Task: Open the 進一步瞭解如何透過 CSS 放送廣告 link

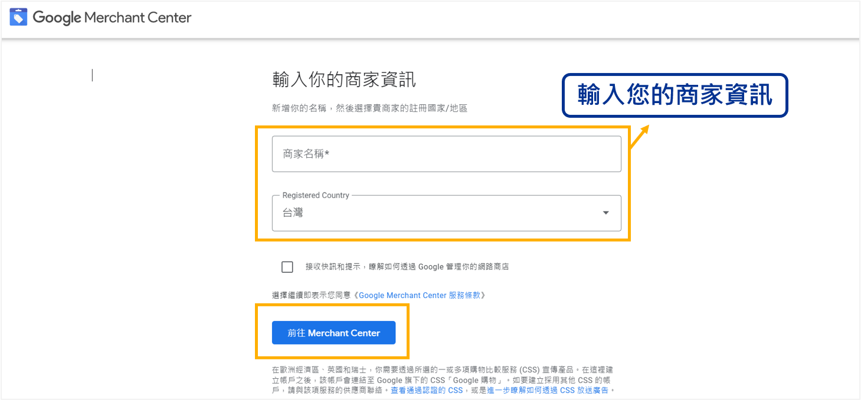Action: 548,390
